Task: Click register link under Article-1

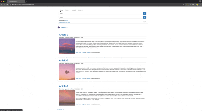Action: (88, 104)
